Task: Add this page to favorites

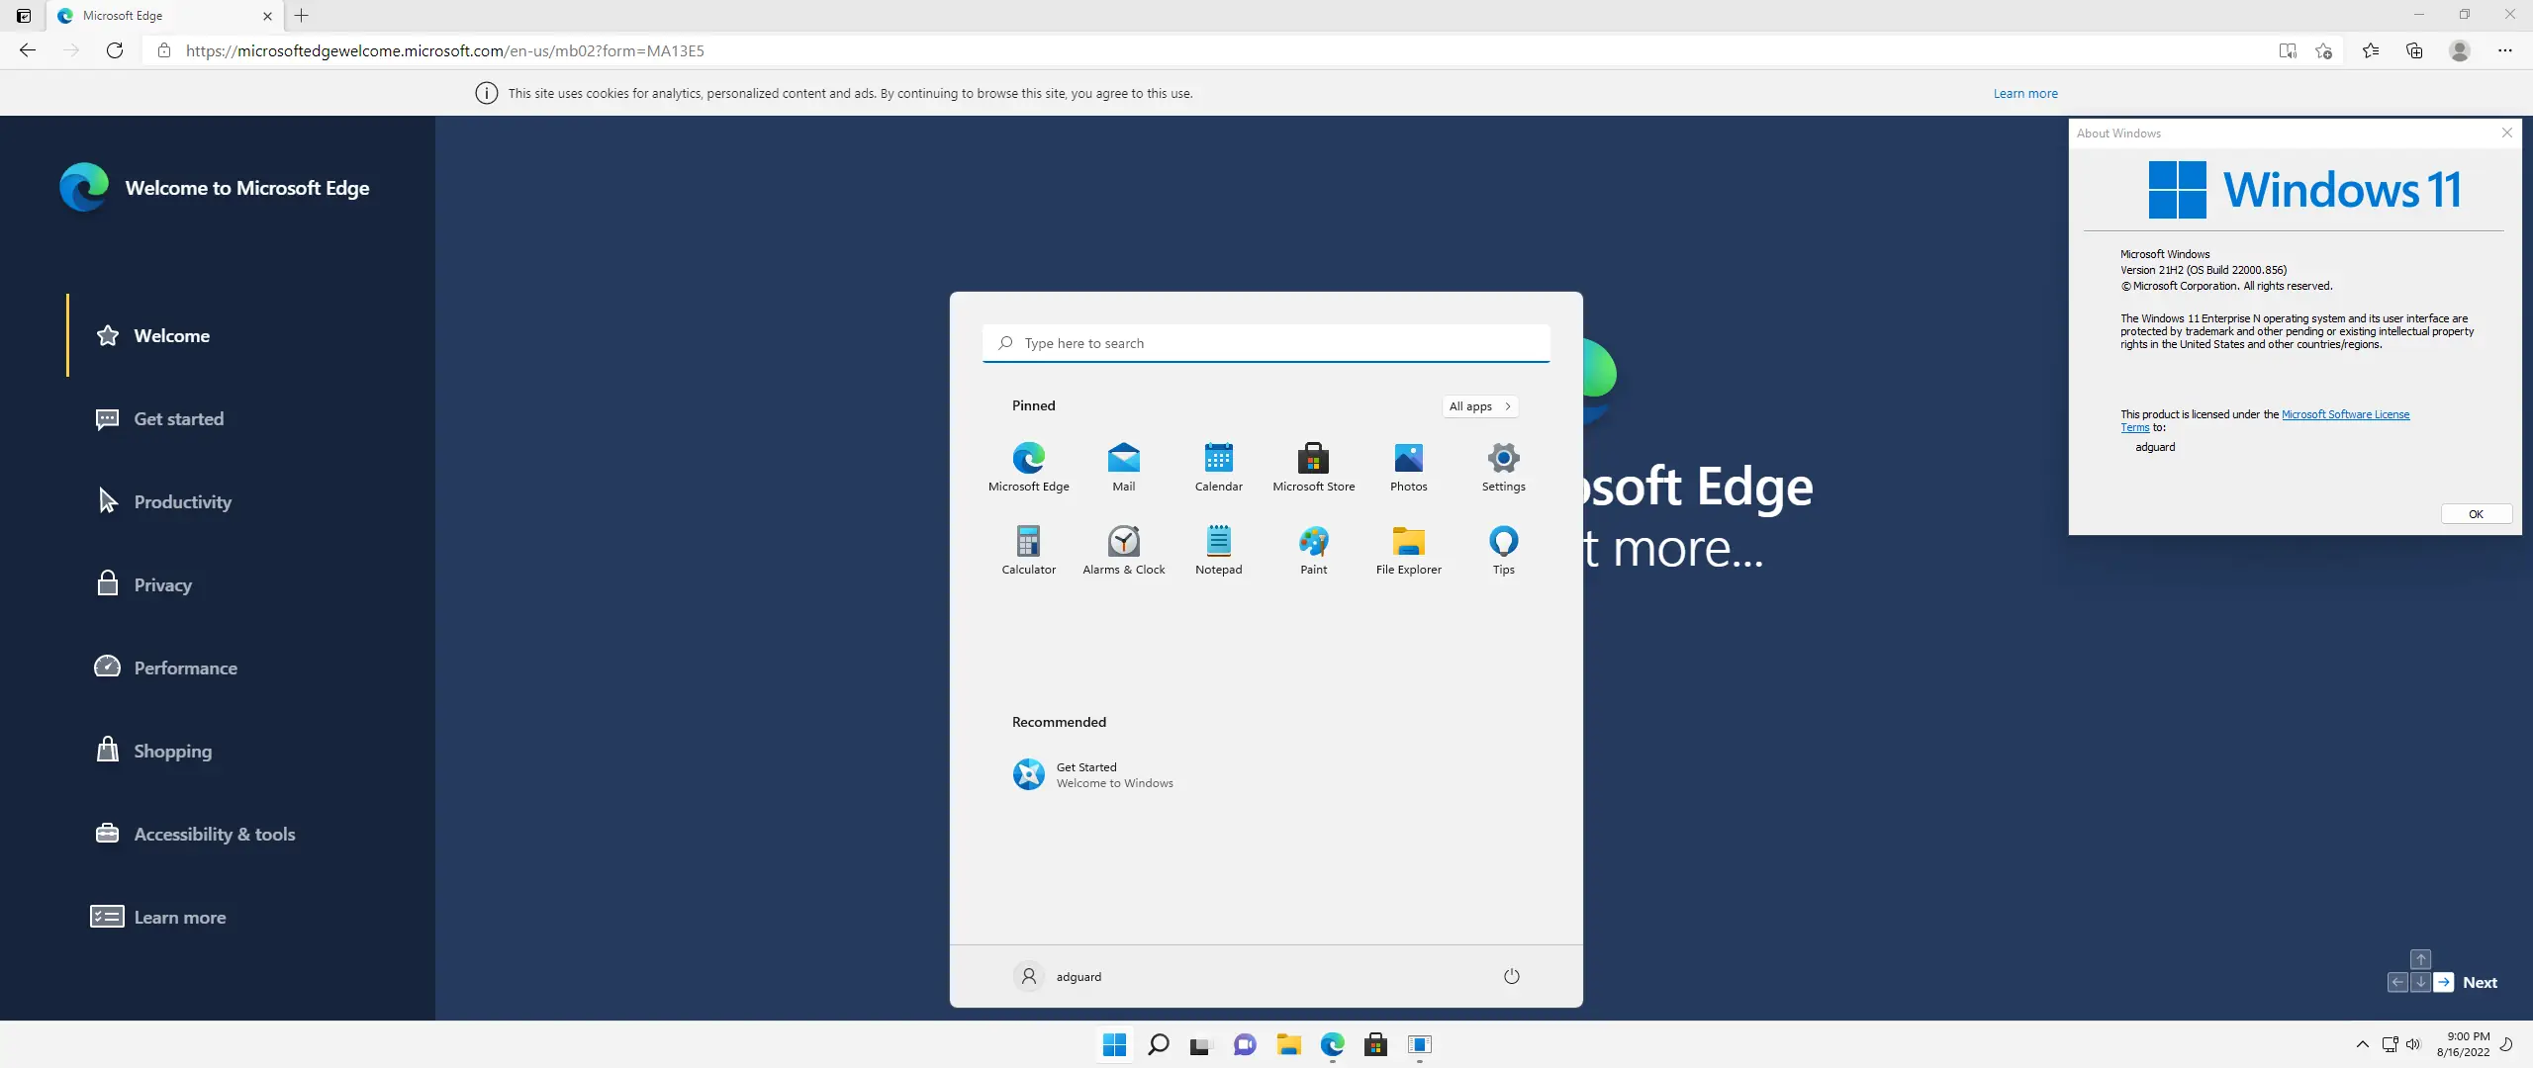Action: click(x=2323, y=50)
